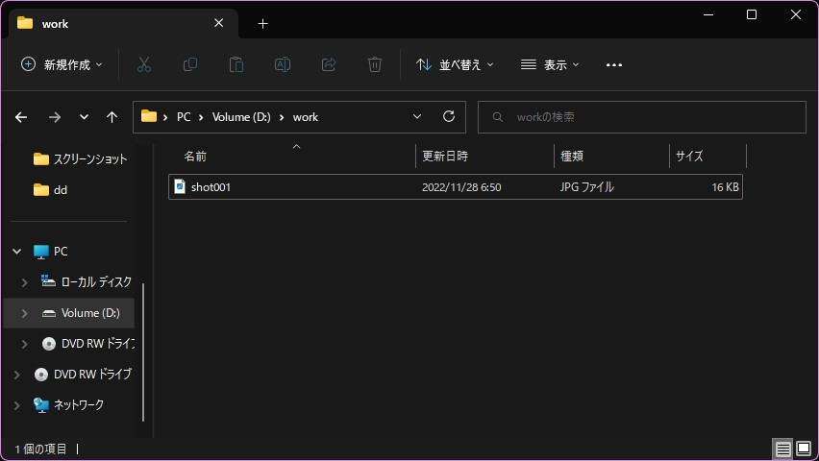Click the JPG ファイル type cell
The image size is (819, 461).
tap(586, 187)
